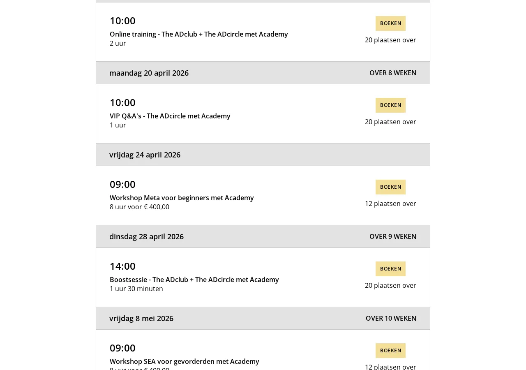Open Boostsessie - The ADclub + The ADcircle title
The width and height of the screenshot is (526, 370).
point(194,280)
